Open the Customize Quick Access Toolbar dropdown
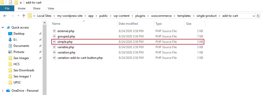Viewport: 263px width, 95px height. point(21,3)
